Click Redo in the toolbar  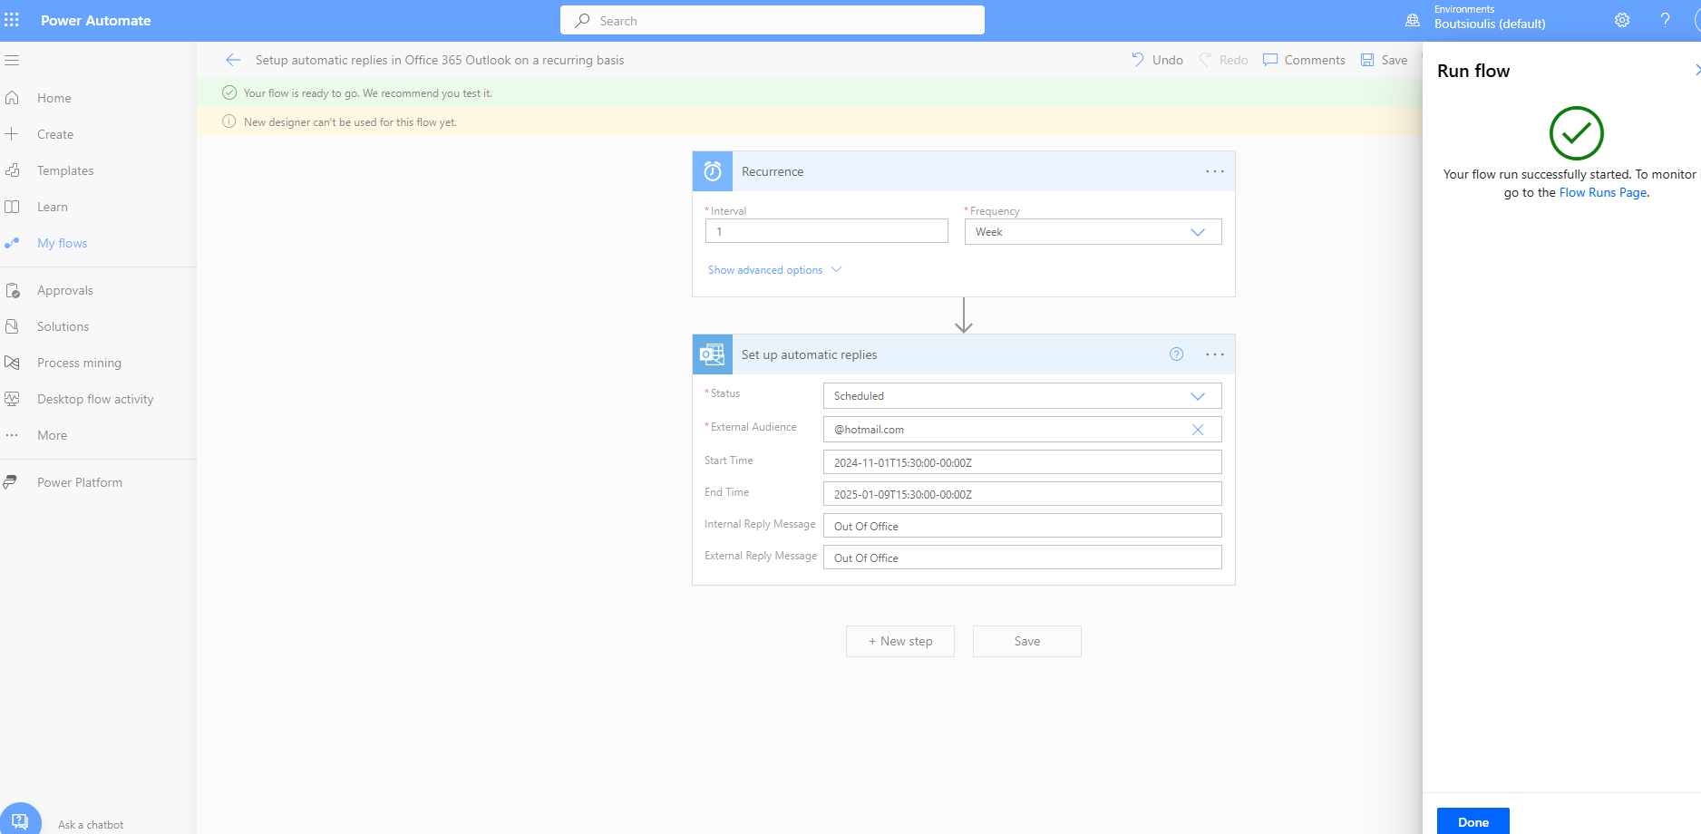tap(1223, 60)
